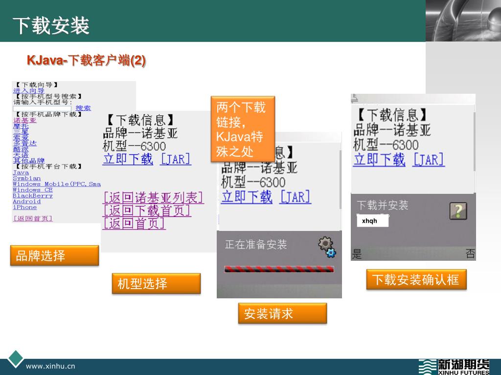Click the 搜索 link next to model field

pos(83,108)
